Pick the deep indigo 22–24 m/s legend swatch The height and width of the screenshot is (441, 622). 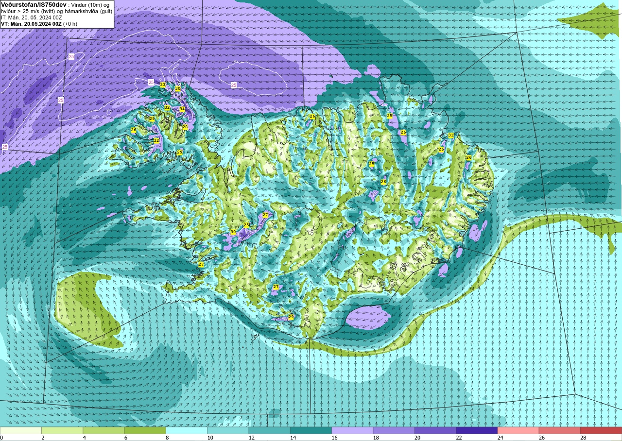point(477,430)
